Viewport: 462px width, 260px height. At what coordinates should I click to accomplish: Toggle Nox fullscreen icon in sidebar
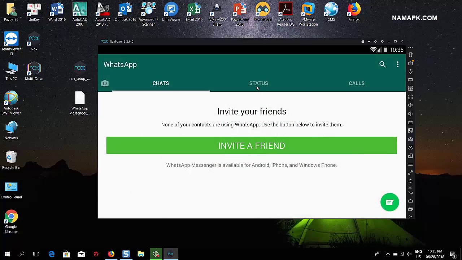(410, 97)
